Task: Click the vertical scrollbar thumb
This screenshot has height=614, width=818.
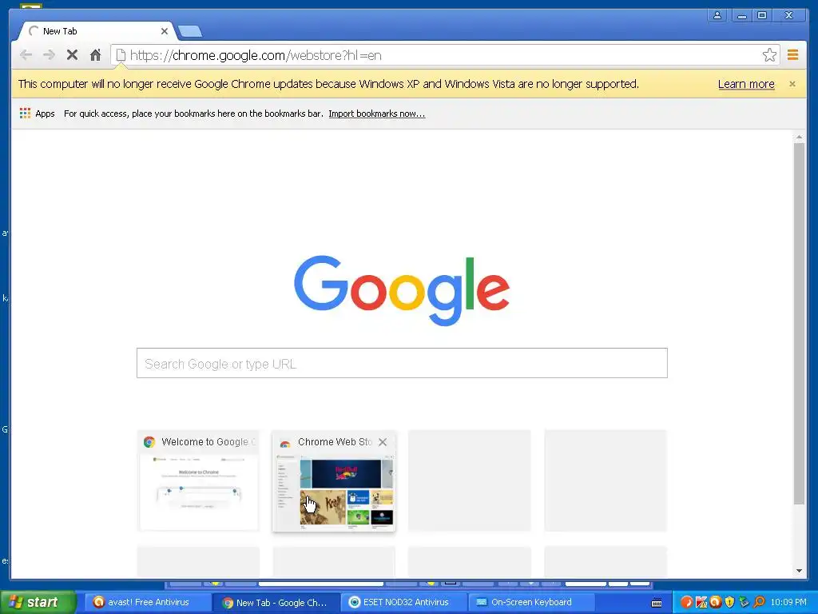Action: click(799, 324)
